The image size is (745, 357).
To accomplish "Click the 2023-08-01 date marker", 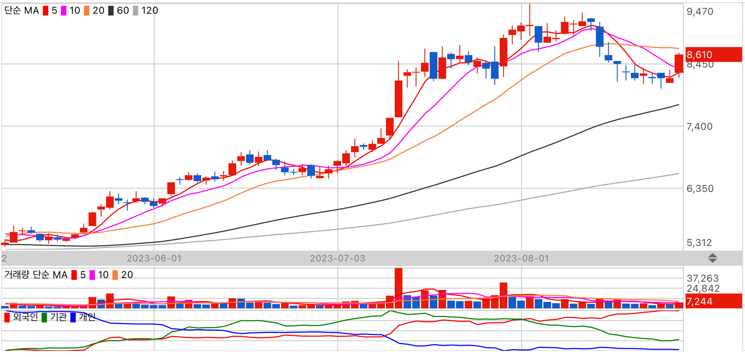I will [521, 258].
